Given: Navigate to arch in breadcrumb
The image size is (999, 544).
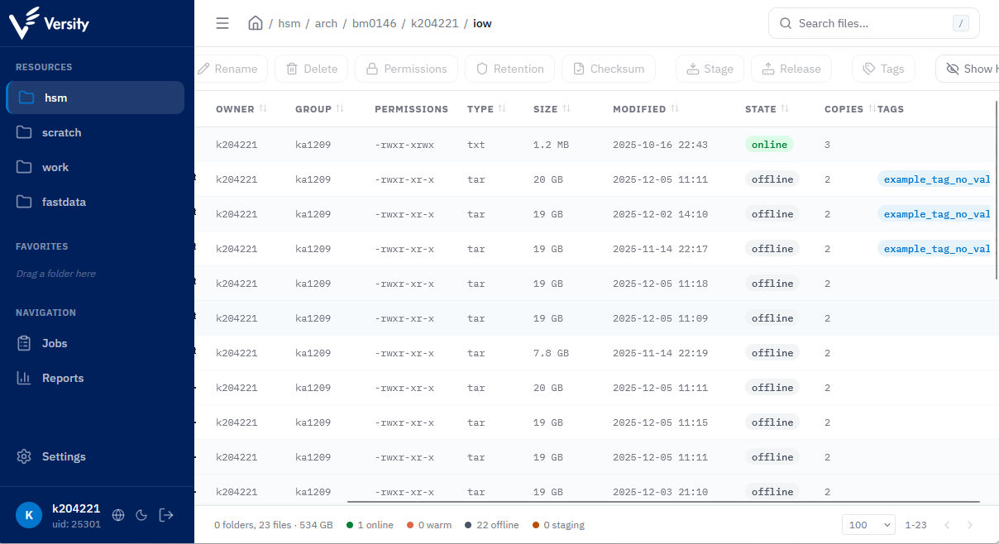Looking at the screenshot, I should pos(327,23).
